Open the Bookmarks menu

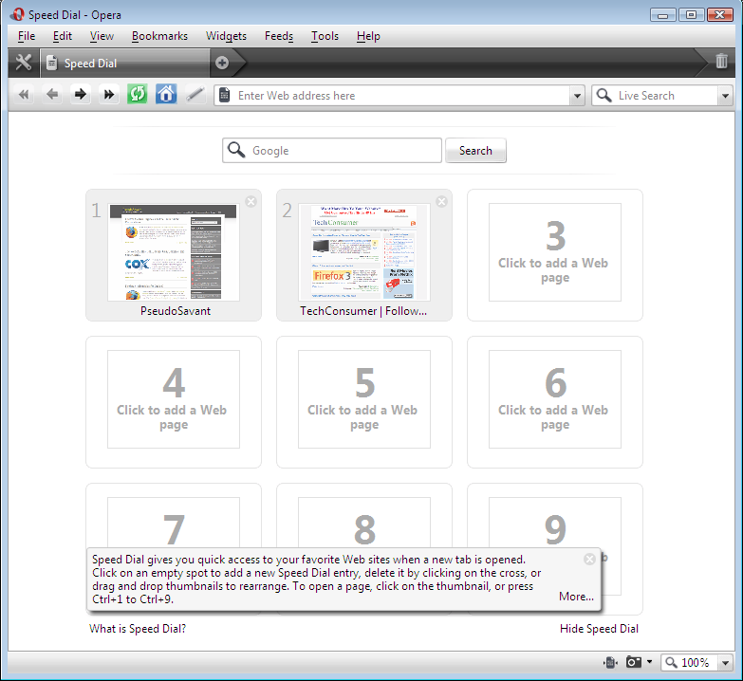coord(159,36)
